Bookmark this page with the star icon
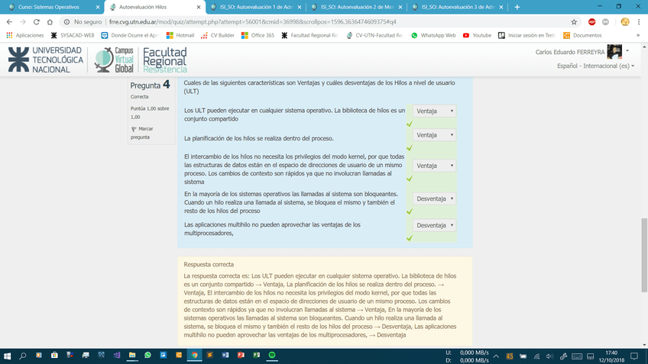 point(574,22)
